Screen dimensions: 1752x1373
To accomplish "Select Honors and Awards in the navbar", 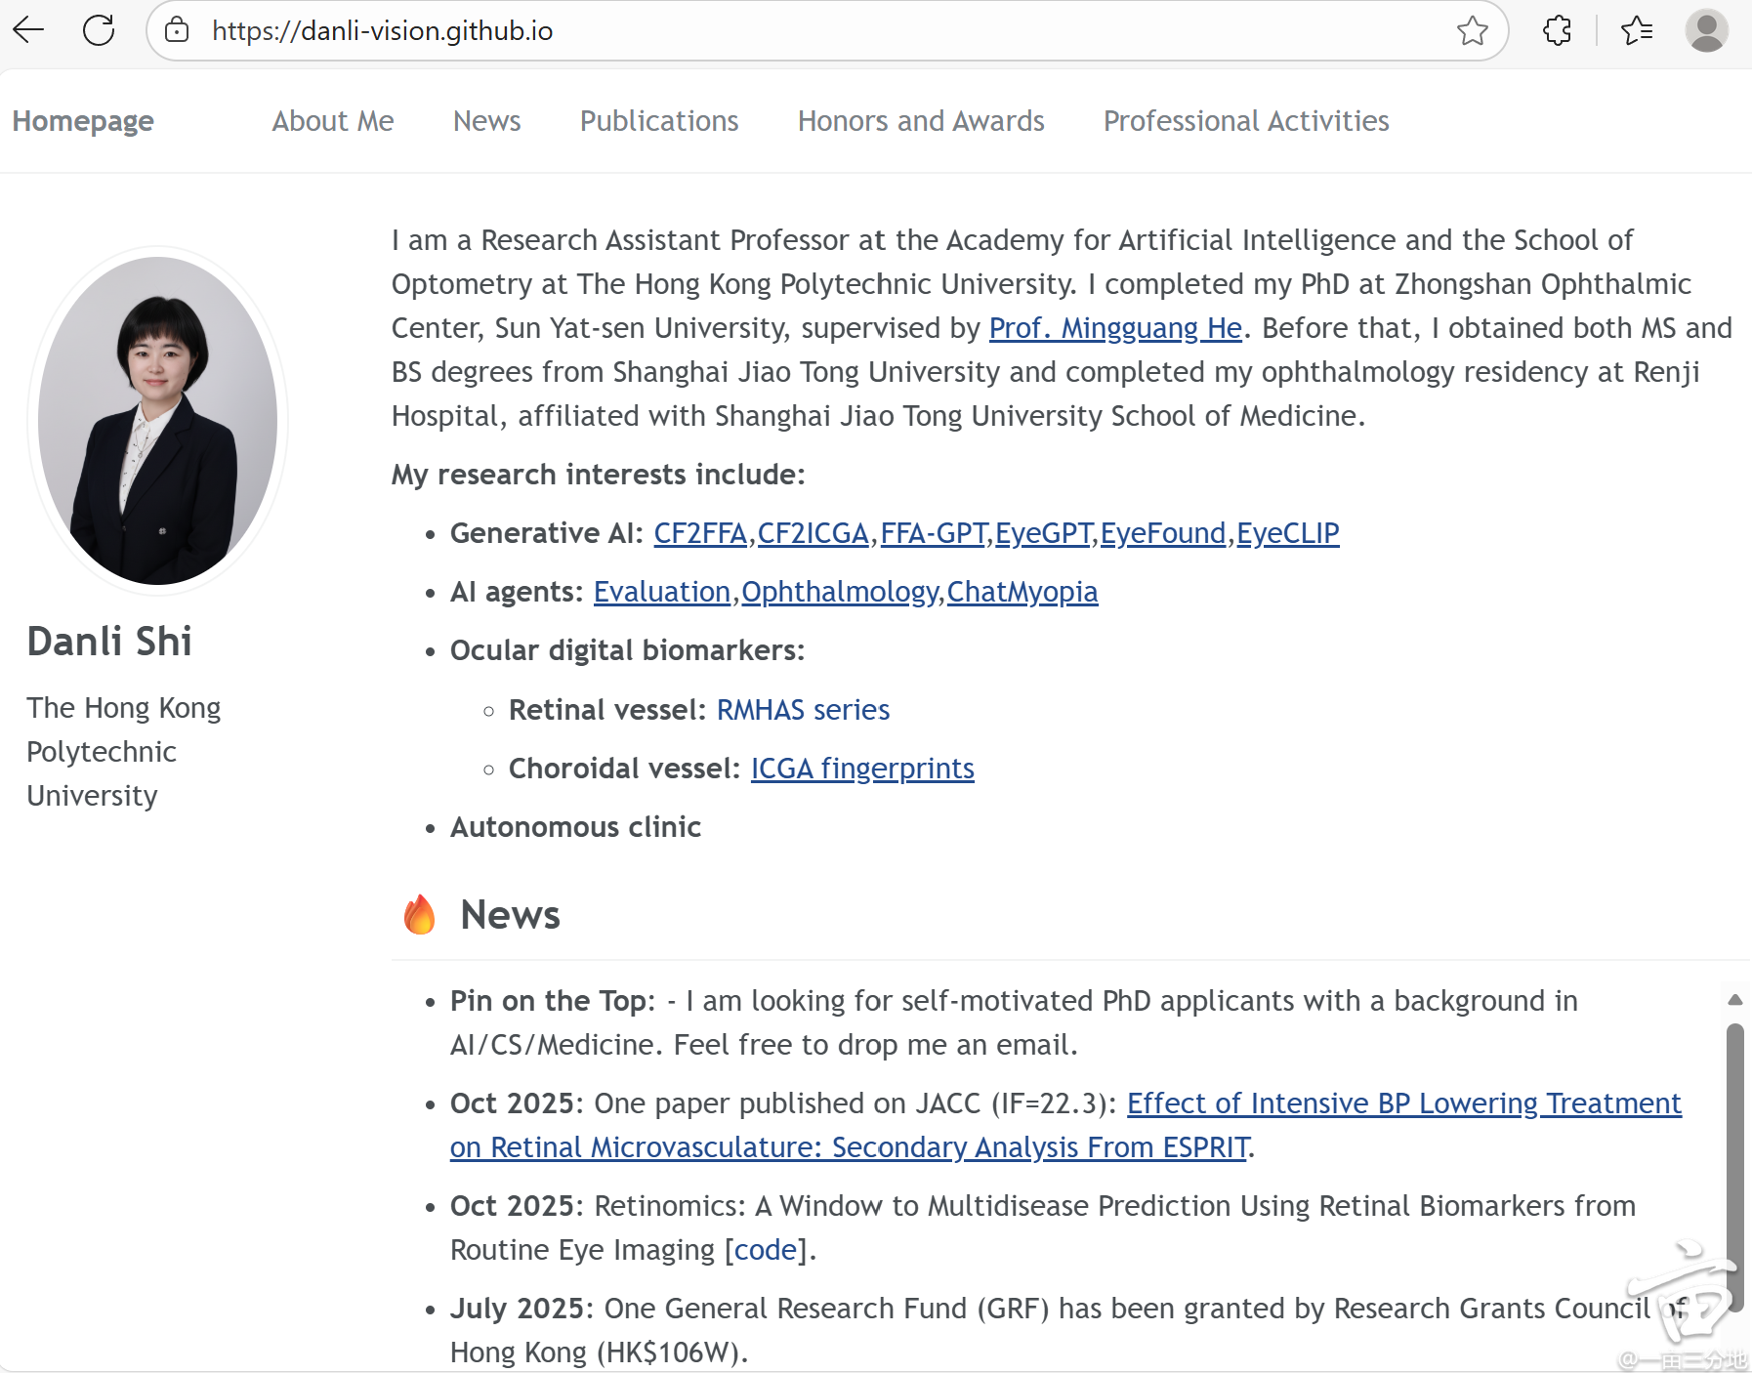I will click(x=921, y=121).
